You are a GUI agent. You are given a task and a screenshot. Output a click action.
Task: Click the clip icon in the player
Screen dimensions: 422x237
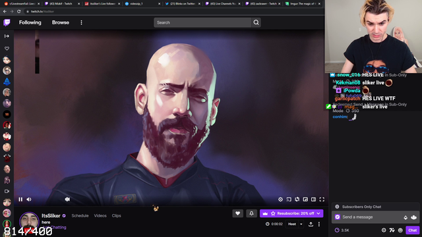297,199
